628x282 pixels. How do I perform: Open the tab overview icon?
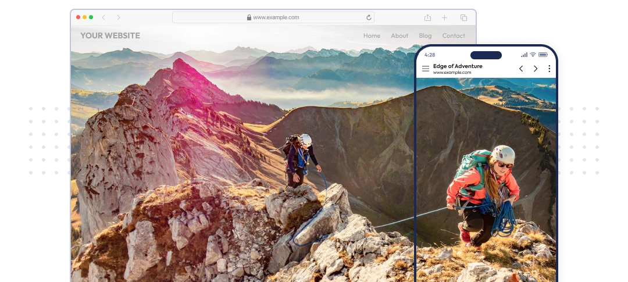tap(464, 17)
